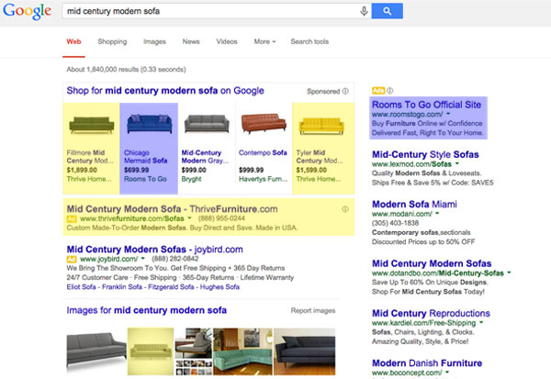Click the yellow Tyler sofa image

(x=321, y=126)
